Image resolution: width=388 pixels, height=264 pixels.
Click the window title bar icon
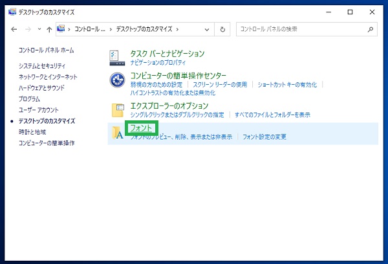coord(12,12)
